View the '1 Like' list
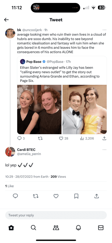Viewport: 112px width, 243px height. point(9,186)
